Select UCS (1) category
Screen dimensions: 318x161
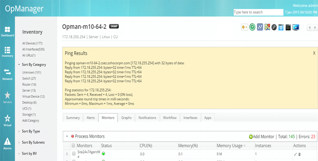[x=27, y=108]
